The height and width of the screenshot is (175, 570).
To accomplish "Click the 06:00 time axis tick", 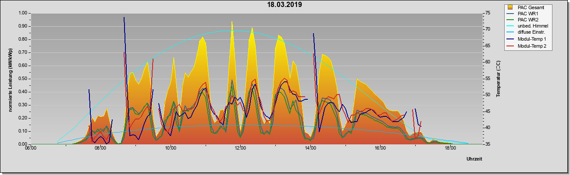I will click(31, 148).
